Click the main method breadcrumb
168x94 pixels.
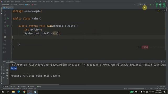[34, 5]
